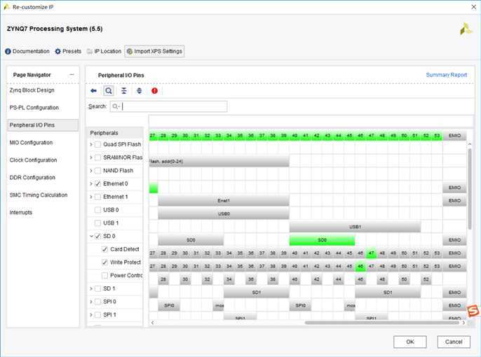Enable SPI 0 checkbox
Screen dimensions: 481x357
98,302
